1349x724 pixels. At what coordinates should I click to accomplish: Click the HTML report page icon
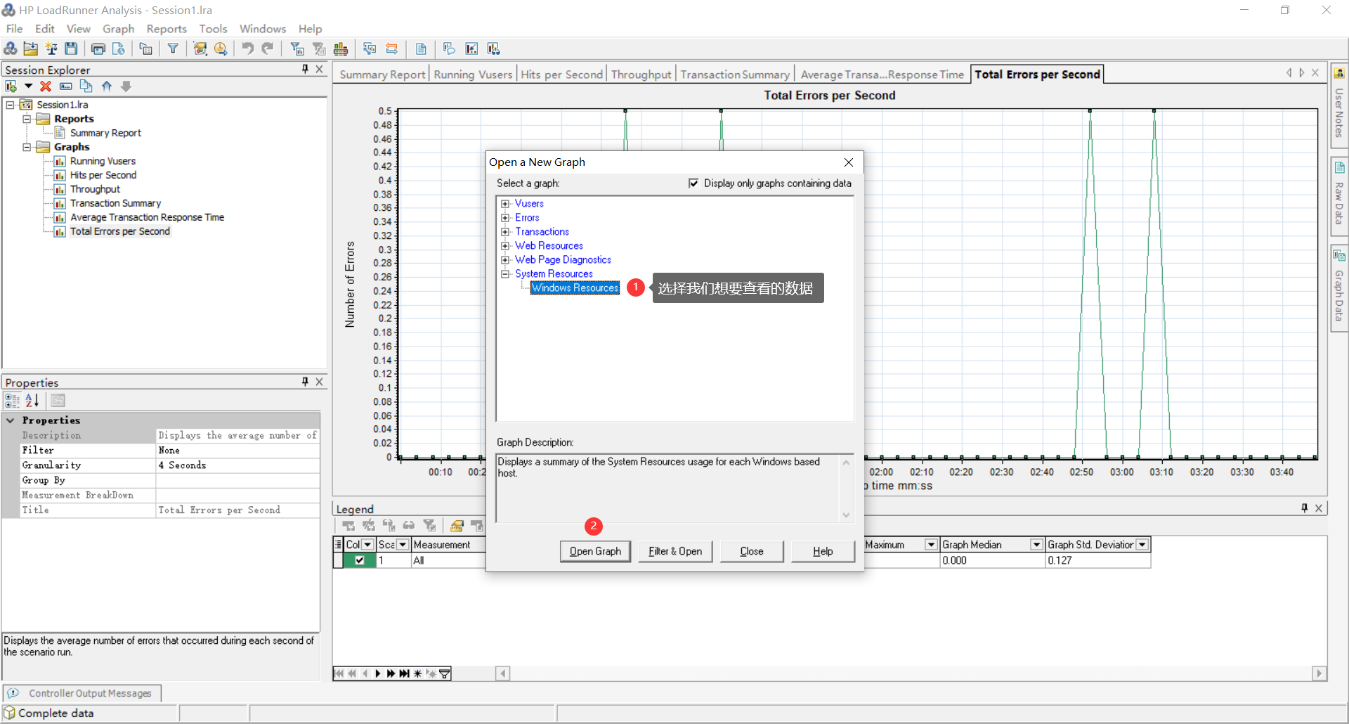(119, 49)
